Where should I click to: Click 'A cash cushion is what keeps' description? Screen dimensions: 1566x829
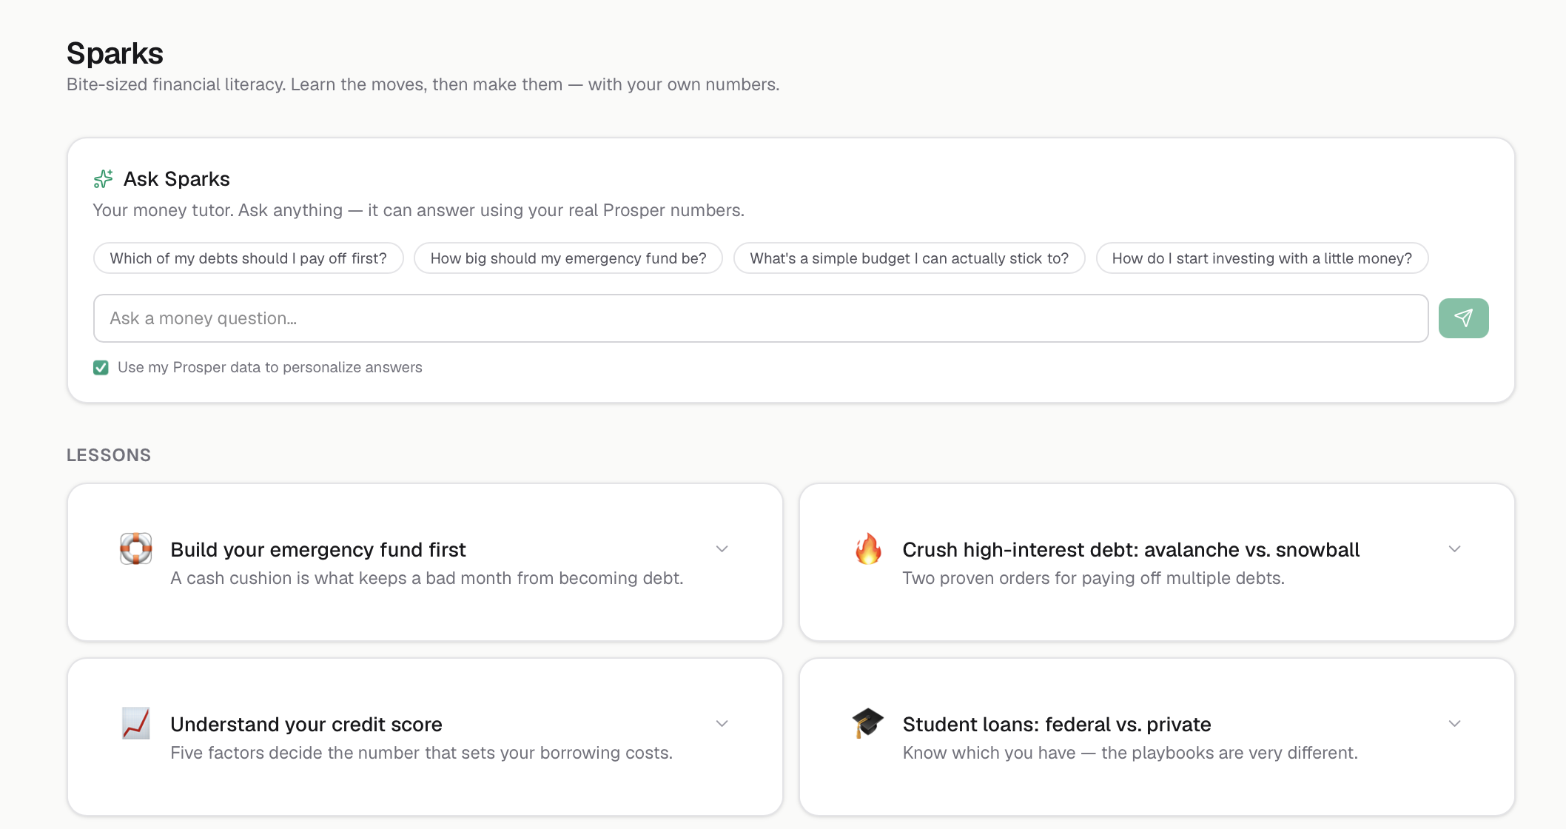pyautogui.click(x=427, y=578)
